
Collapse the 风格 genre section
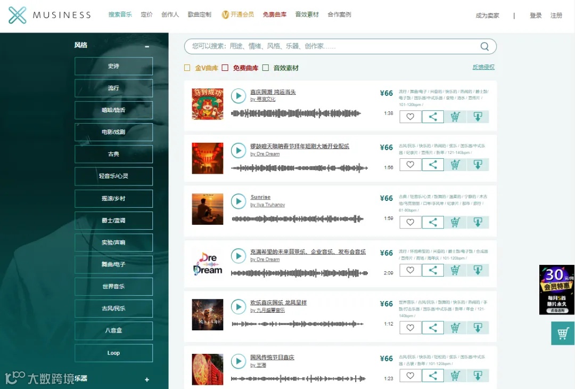(147, 46)
